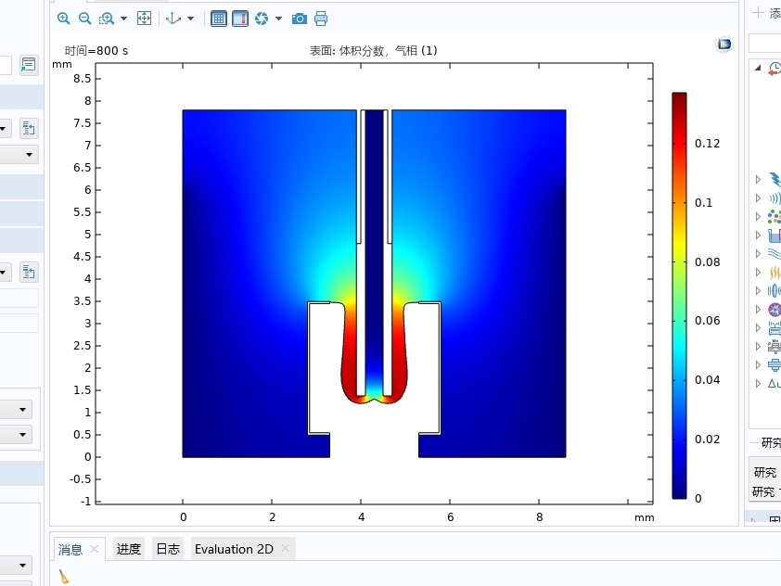781x586 pixels.
Task: Select the Zoom Box tool
Action: tap(106, 19)
